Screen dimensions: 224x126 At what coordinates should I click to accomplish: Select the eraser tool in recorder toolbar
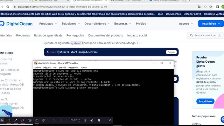(x=44, y=120)
